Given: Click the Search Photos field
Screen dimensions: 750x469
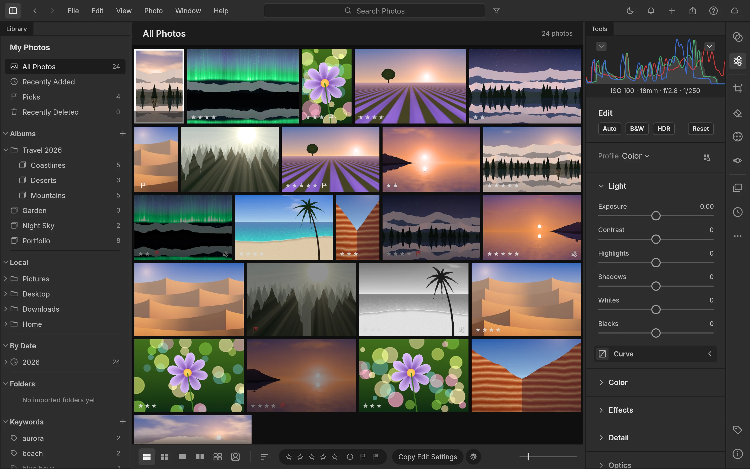Looking at the screenshot, I should [374, 11].
